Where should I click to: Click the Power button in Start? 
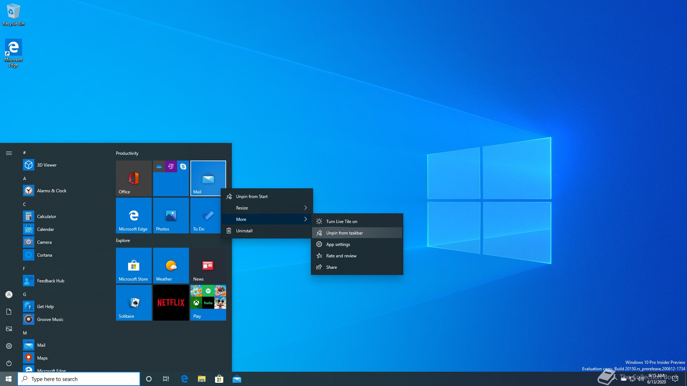tap(9, 363)
